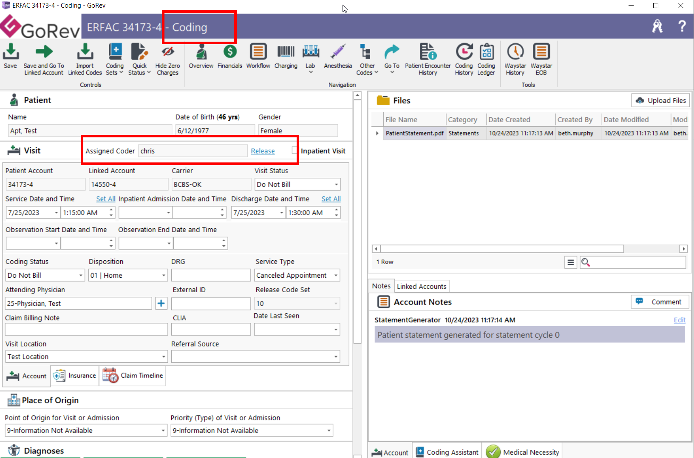694x458 pixels.
Task: Click the Release link for assigned coder
Action: pyautogui.click(x=263, y=151)
